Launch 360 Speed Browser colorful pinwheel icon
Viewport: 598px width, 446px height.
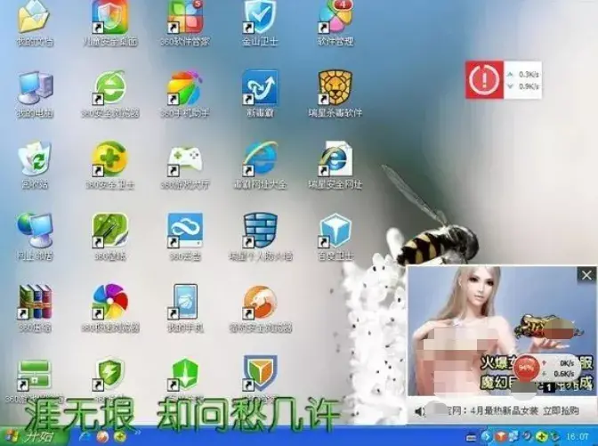click(110, 303)
